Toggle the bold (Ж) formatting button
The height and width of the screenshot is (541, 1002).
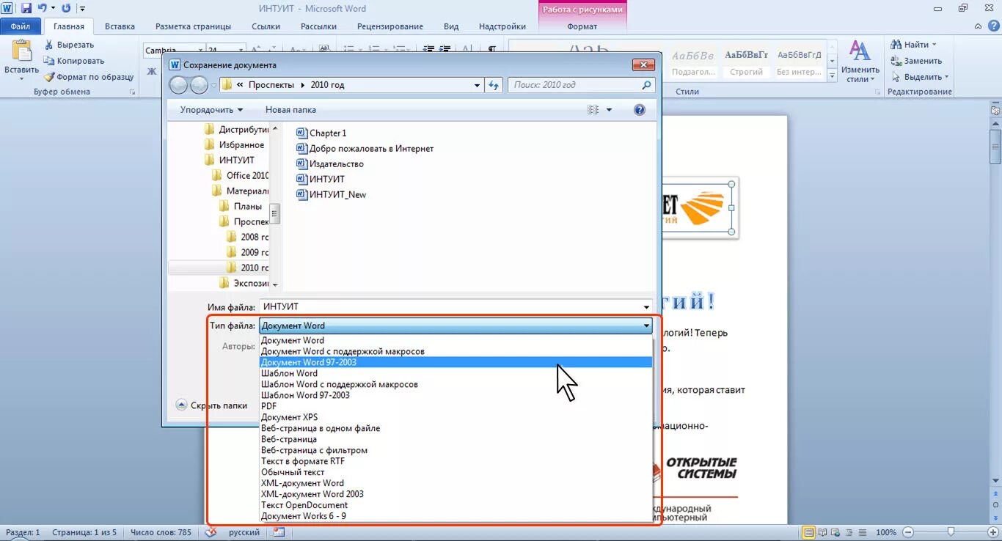coord(152,72)
